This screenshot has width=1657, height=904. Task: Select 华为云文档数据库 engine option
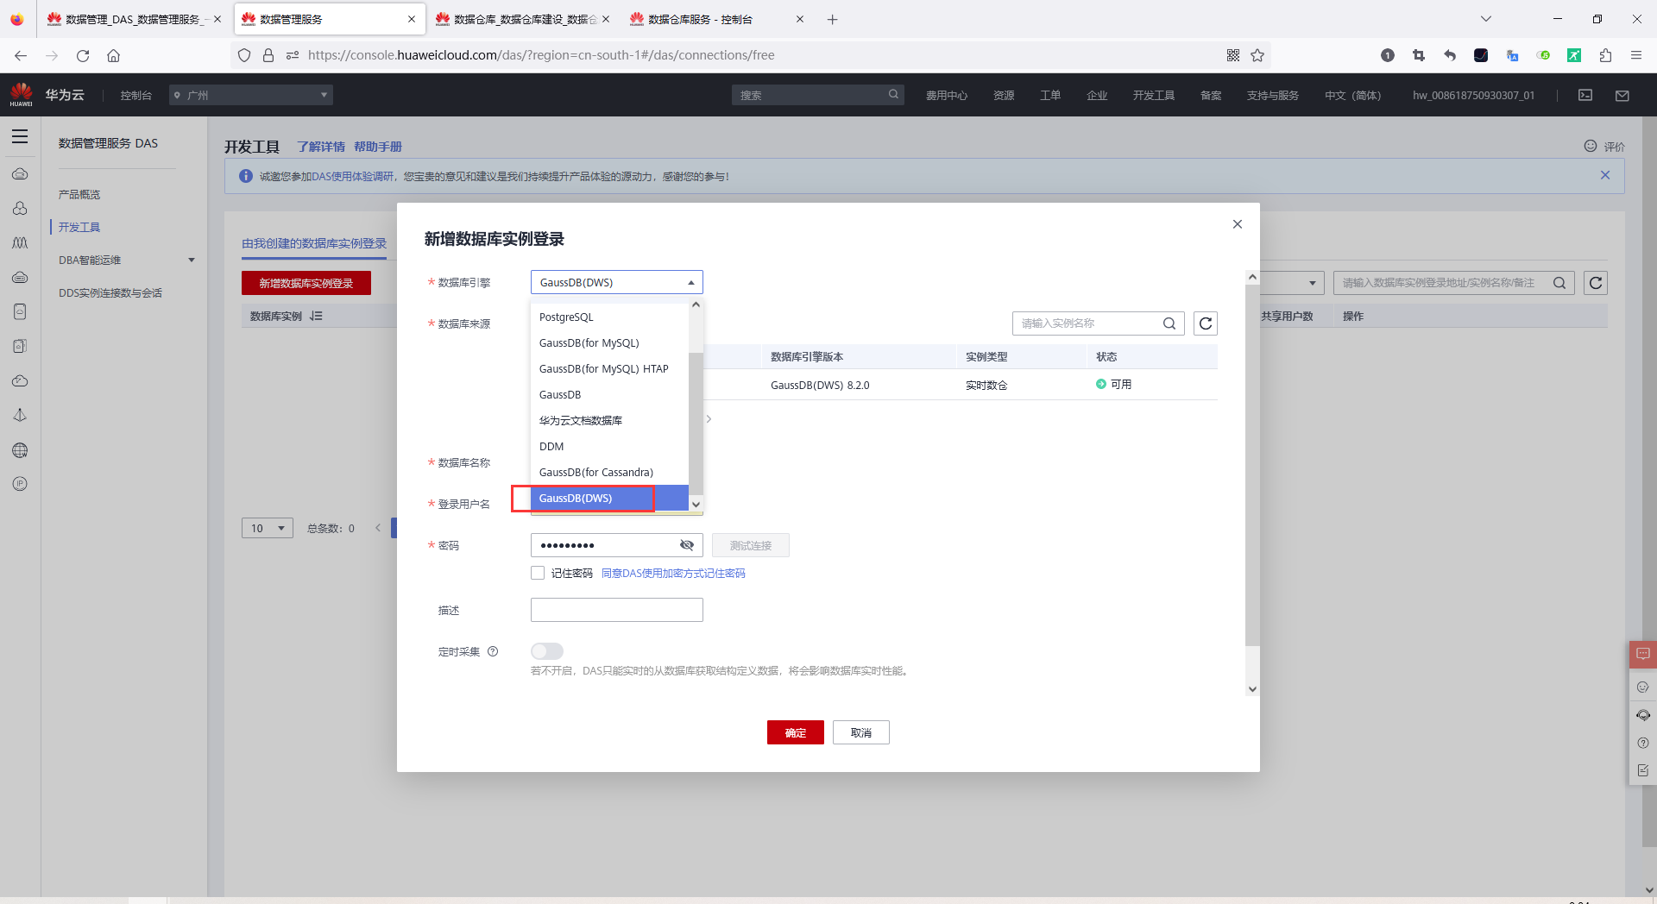click(609, 421)
